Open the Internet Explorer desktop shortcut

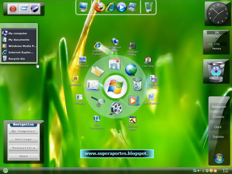pyautogui.click(x=97, y=49)
